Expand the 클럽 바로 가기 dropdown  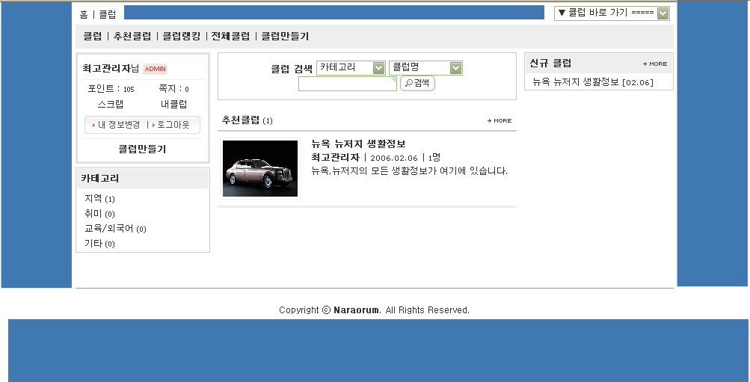(611, 13)
